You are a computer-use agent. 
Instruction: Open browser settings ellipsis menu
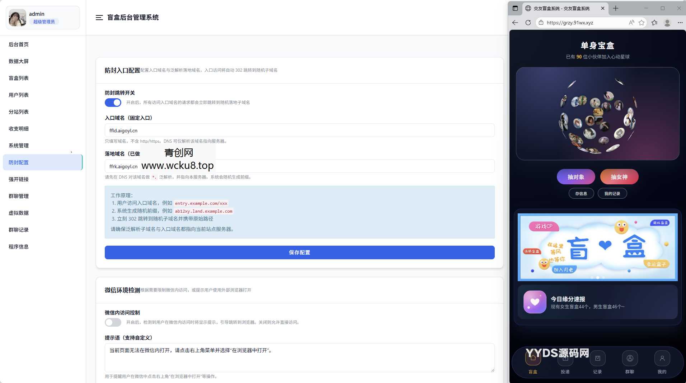tap(680, 23)
